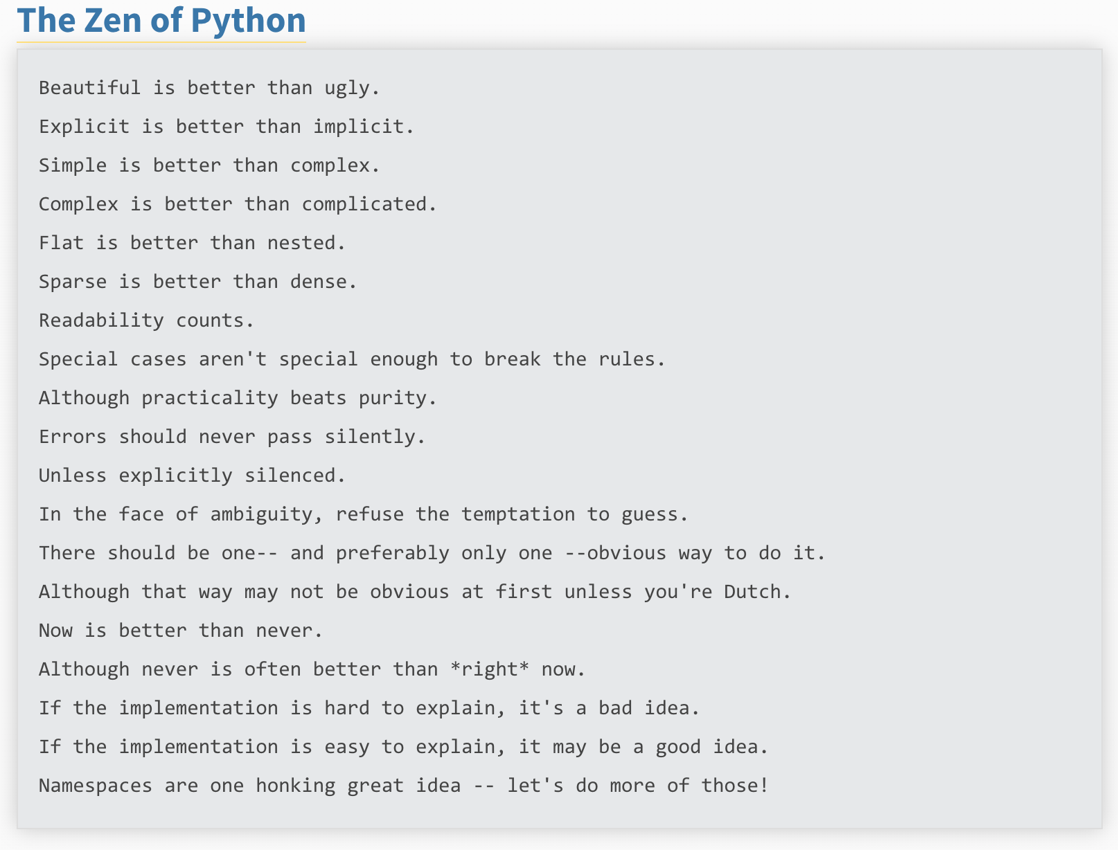Click the line "Simple is better than complex."
The image size is (1118, 850).
[209, 165]
